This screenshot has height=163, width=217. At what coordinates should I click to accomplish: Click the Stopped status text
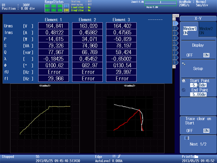coord(8,157)
